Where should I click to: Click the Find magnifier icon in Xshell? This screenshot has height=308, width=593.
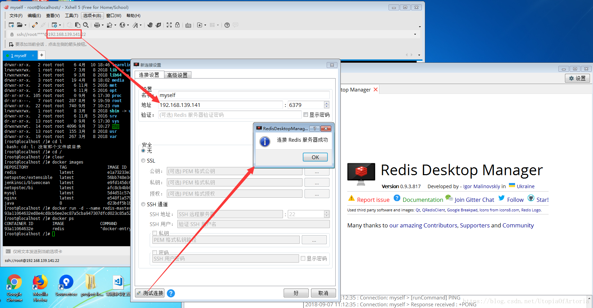(x=86, y=25)
